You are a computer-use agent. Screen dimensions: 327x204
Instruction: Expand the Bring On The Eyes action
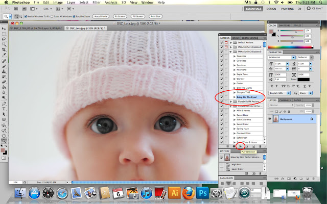235,97
